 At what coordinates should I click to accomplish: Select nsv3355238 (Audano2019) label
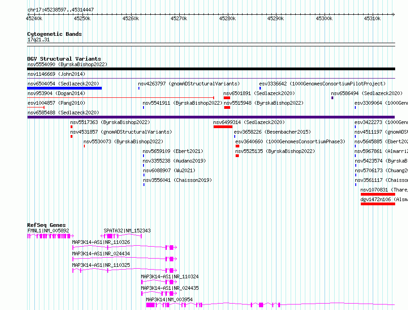tap(174, 161)
